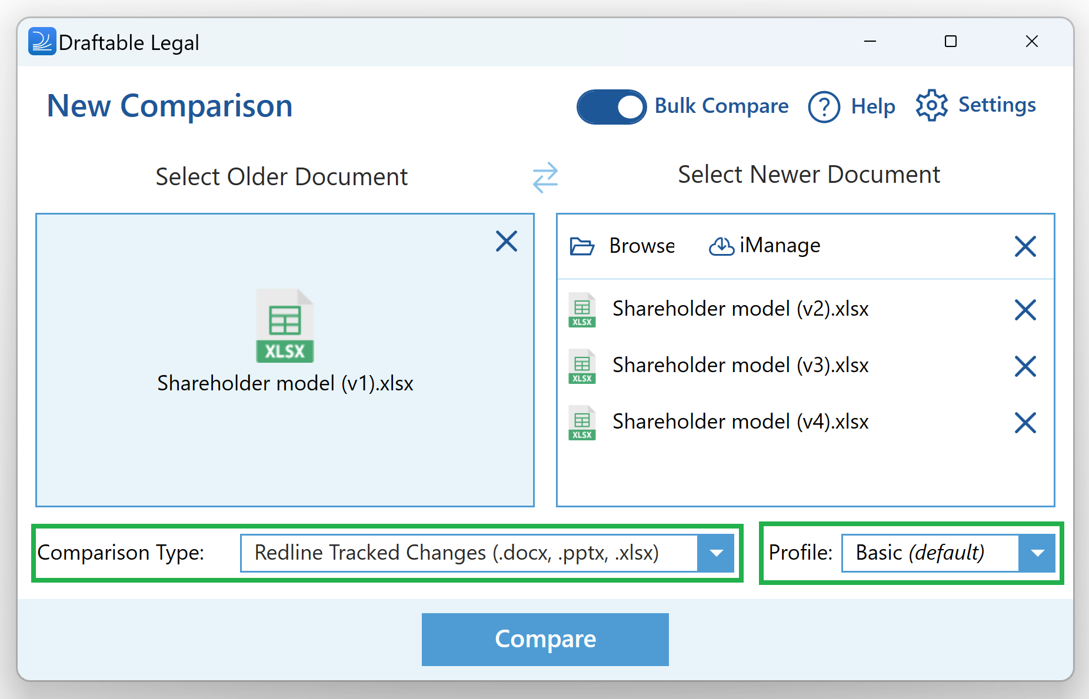The width and height of the screenshot is (1089, 699).
Task: Click the v2 XLSX file icon
Action: tap(582, 310)
